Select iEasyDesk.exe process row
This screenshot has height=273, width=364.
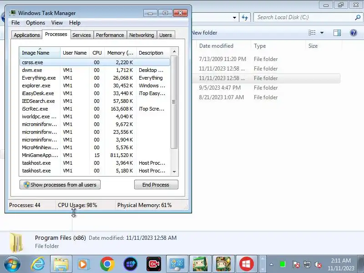coord(95,93)
